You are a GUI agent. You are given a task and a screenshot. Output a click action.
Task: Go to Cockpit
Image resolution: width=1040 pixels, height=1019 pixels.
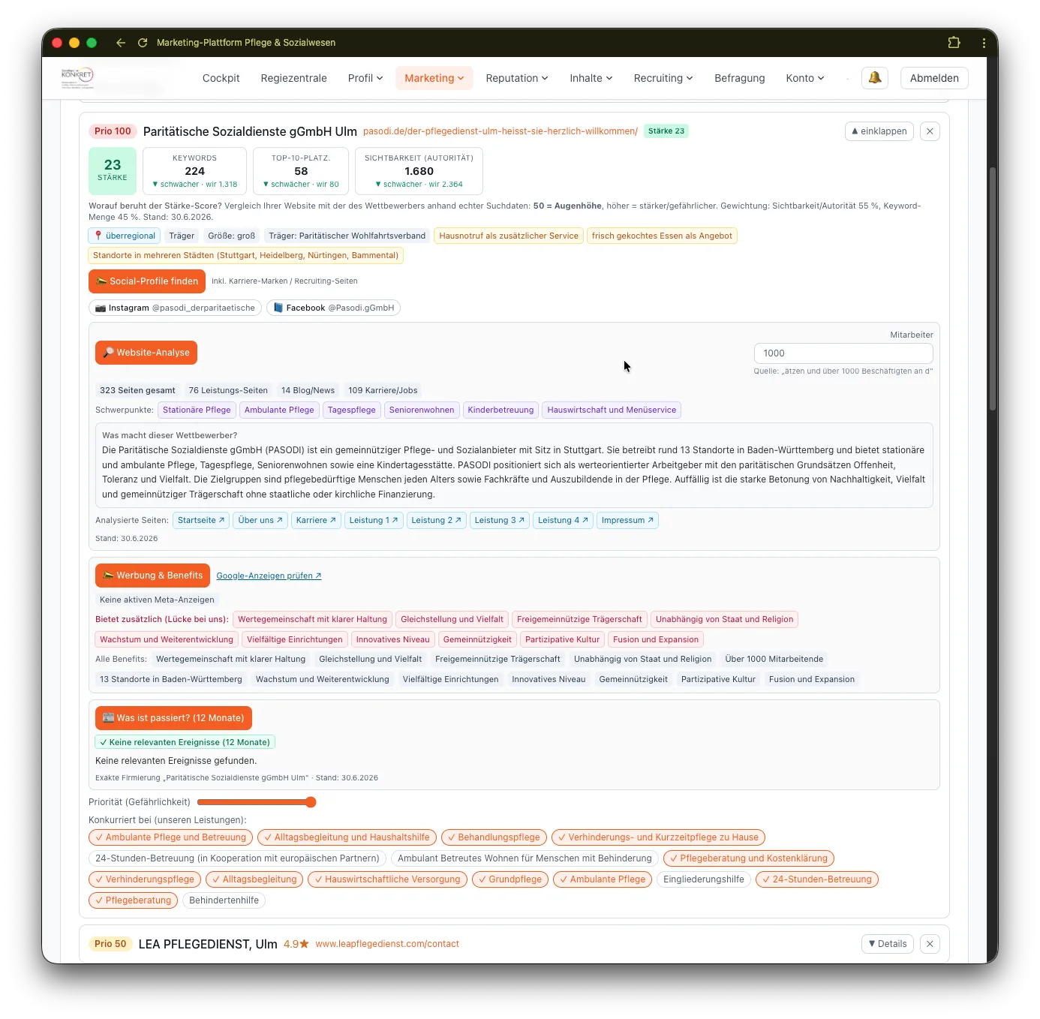tap(221, 78)
